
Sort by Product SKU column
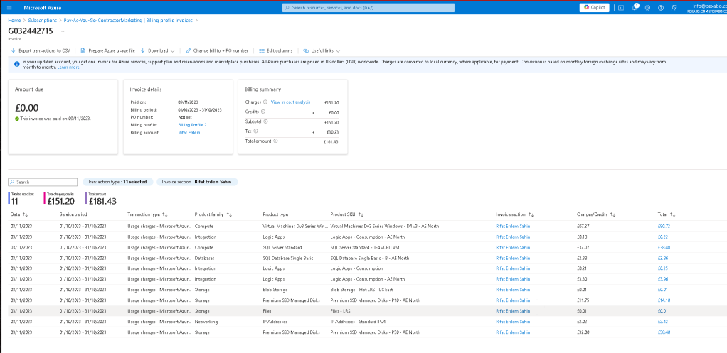(348, 214)
